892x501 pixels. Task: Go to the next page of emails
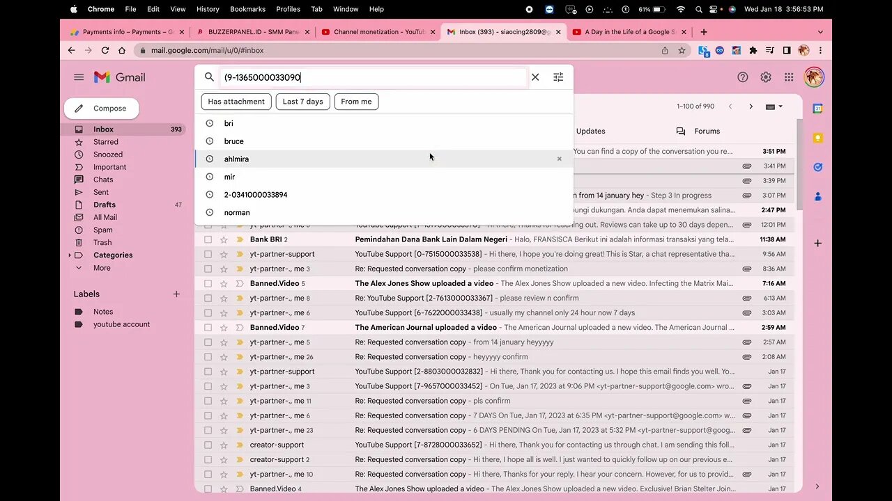751,106
